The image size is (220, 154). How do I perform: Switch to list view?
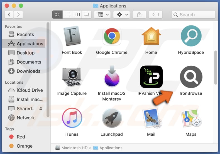click(67, 14)
